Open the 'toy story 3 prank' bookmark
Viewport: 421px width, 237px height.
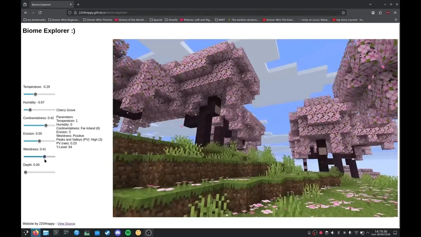[x=348, y=20]
